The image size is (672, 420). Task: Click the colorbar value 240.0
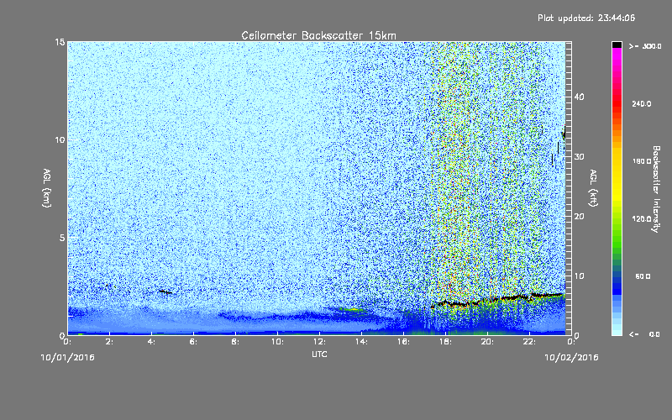pyautogui.click(x=642, y=104)
